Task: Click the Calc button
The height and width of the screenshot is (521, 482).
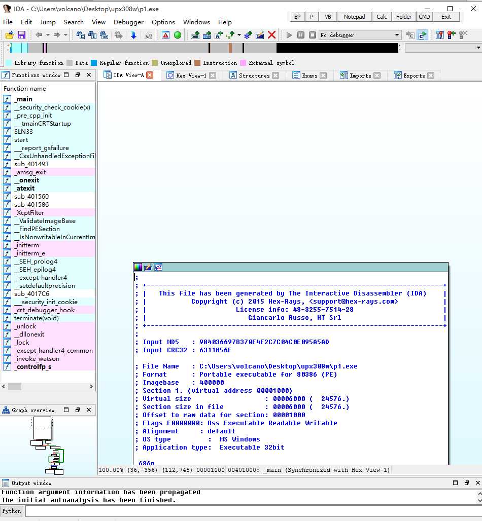Action: pos(382,17)
